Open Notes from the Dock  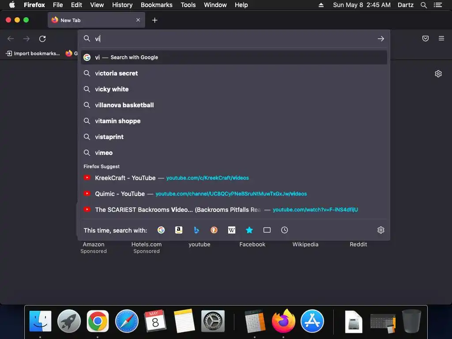point(184,321)
